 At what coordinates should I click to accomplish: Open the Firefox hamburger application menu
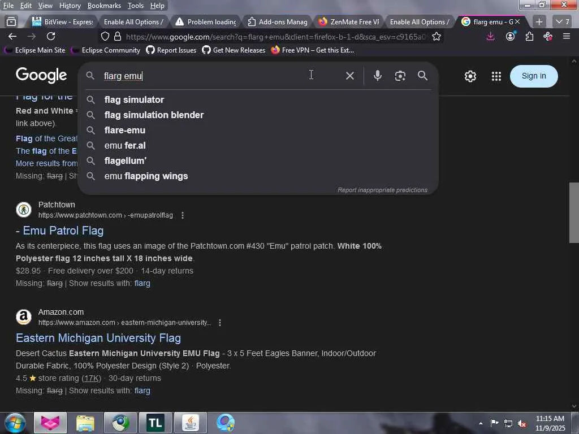567,36
